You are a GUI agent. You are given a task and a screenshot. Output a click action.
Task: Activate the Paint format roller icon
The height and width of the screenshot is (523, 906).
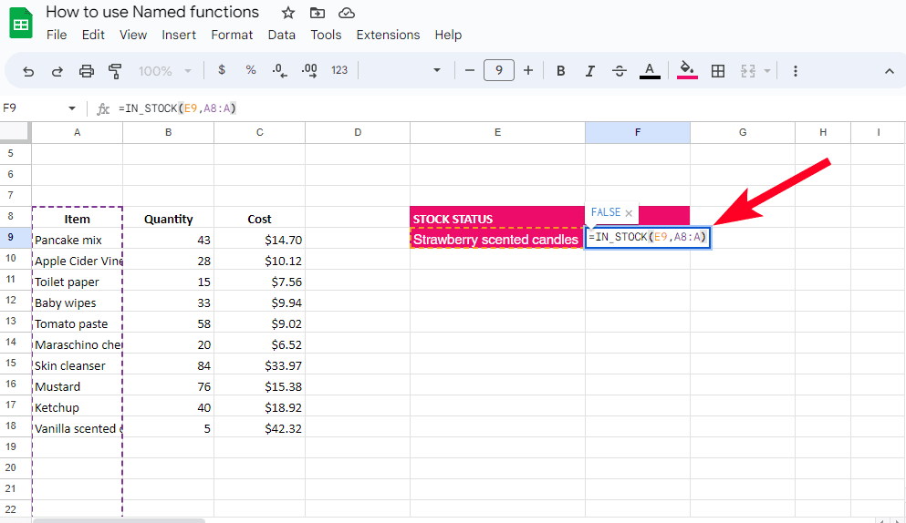pyautogui.click(x=115, y=71)
